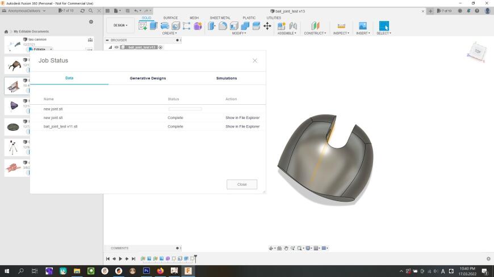This screenshot has height=277, width=494.
Task: Click the Close button in Job Status
Action: pos(242,185)
